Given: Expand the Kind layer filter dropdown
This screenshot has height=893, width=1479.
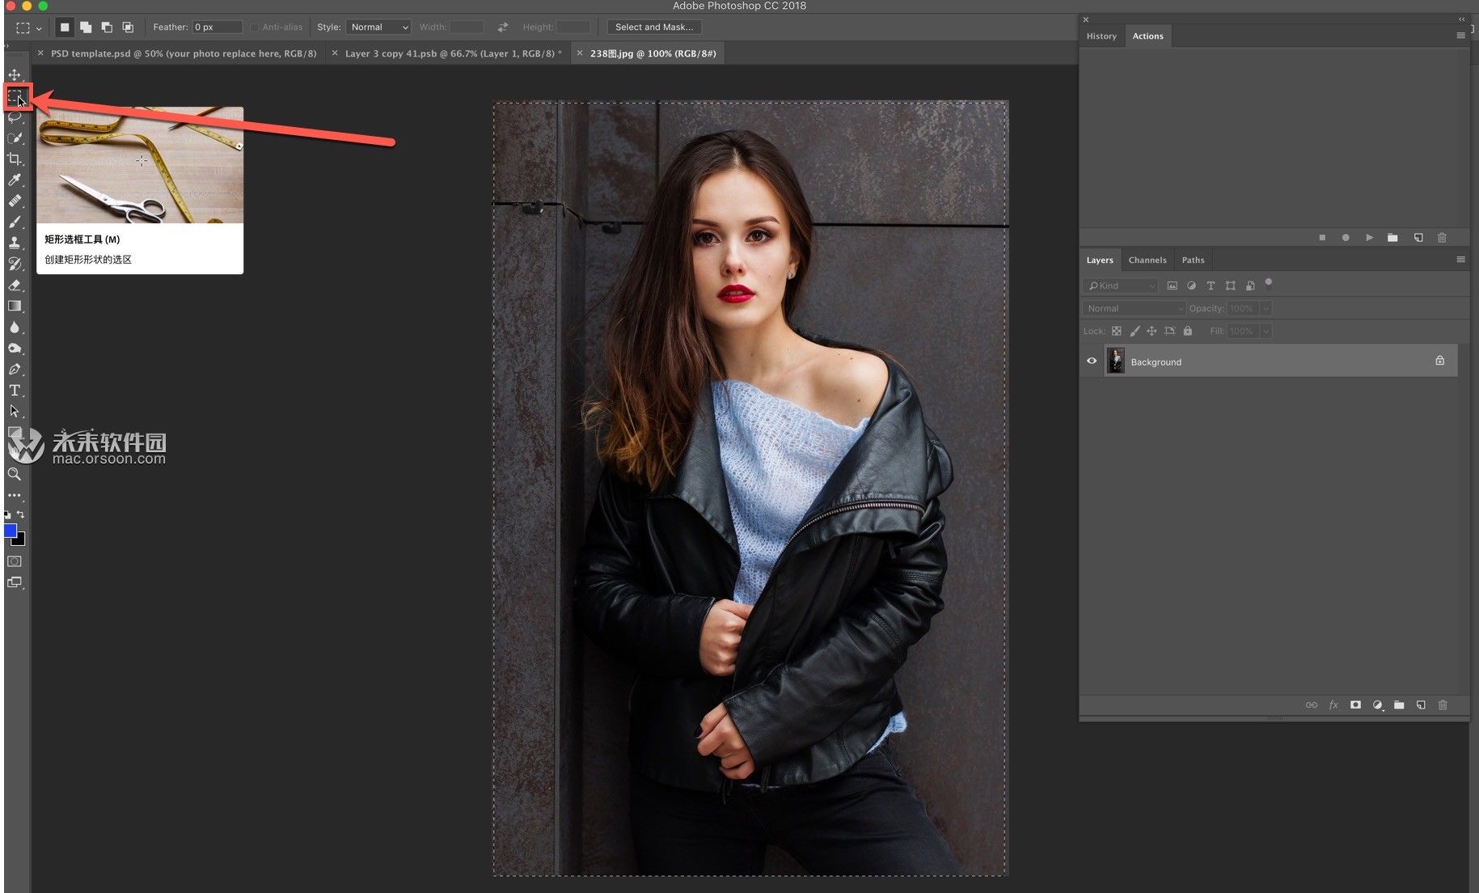Looking at the screenshot, I should tap(1121, 286).
